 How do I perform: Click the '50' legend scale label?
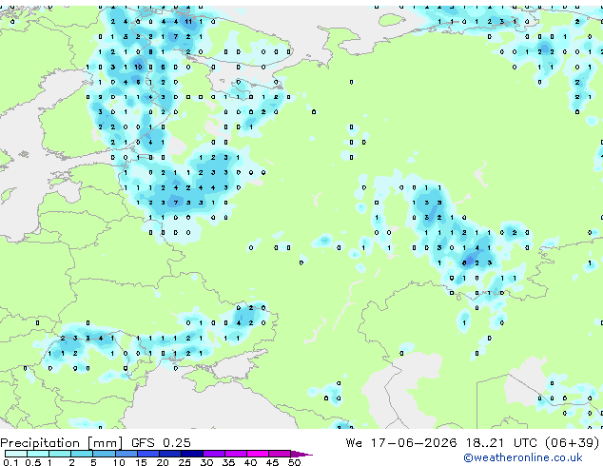294,462
